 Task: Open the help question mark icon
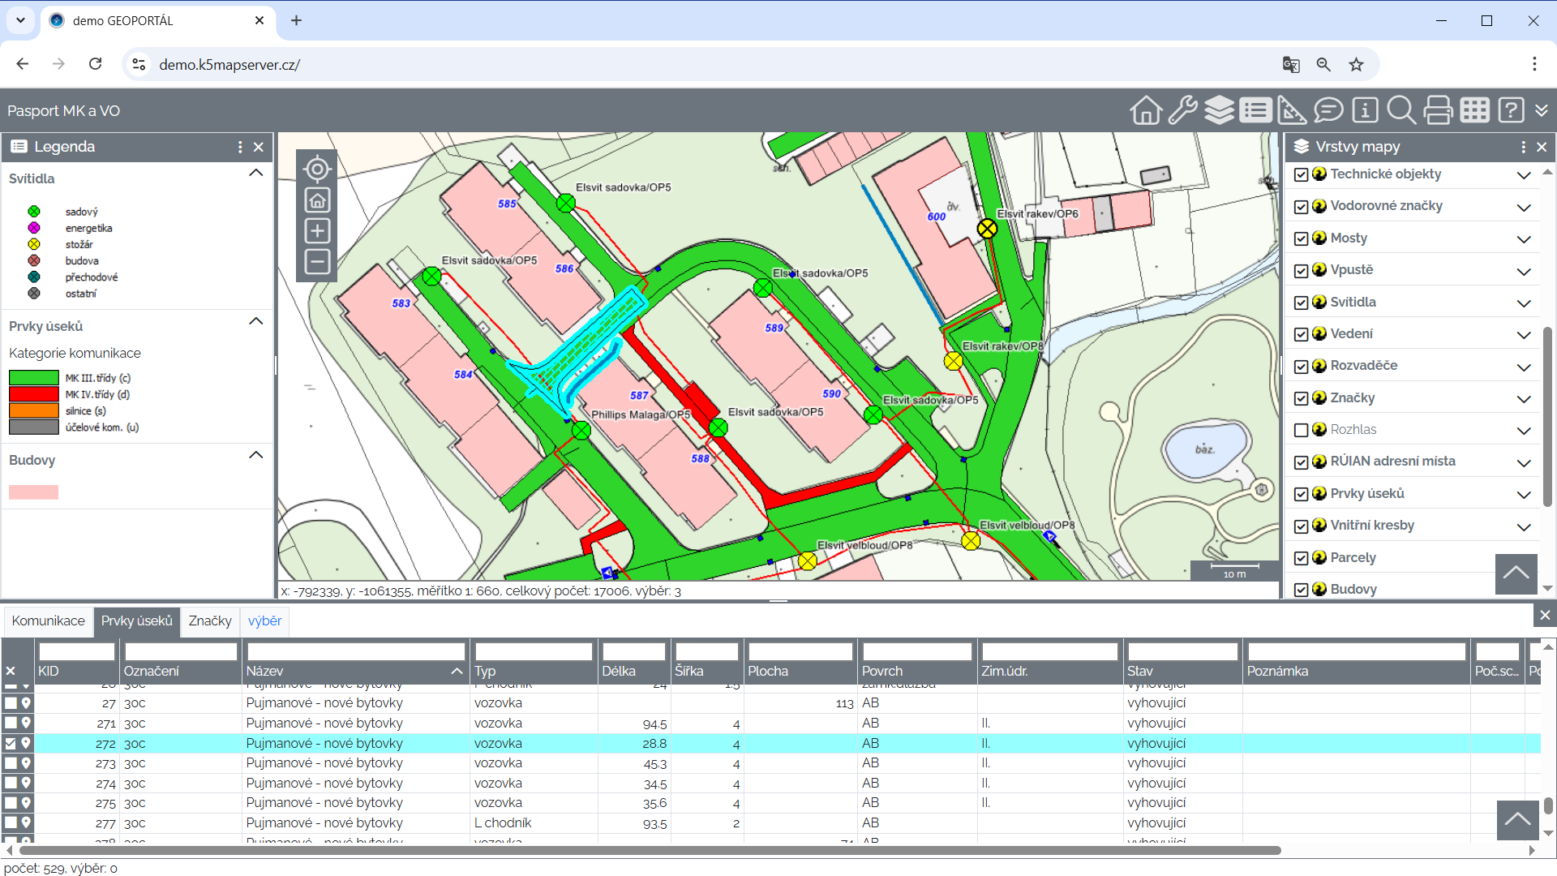coord(1511,110)
